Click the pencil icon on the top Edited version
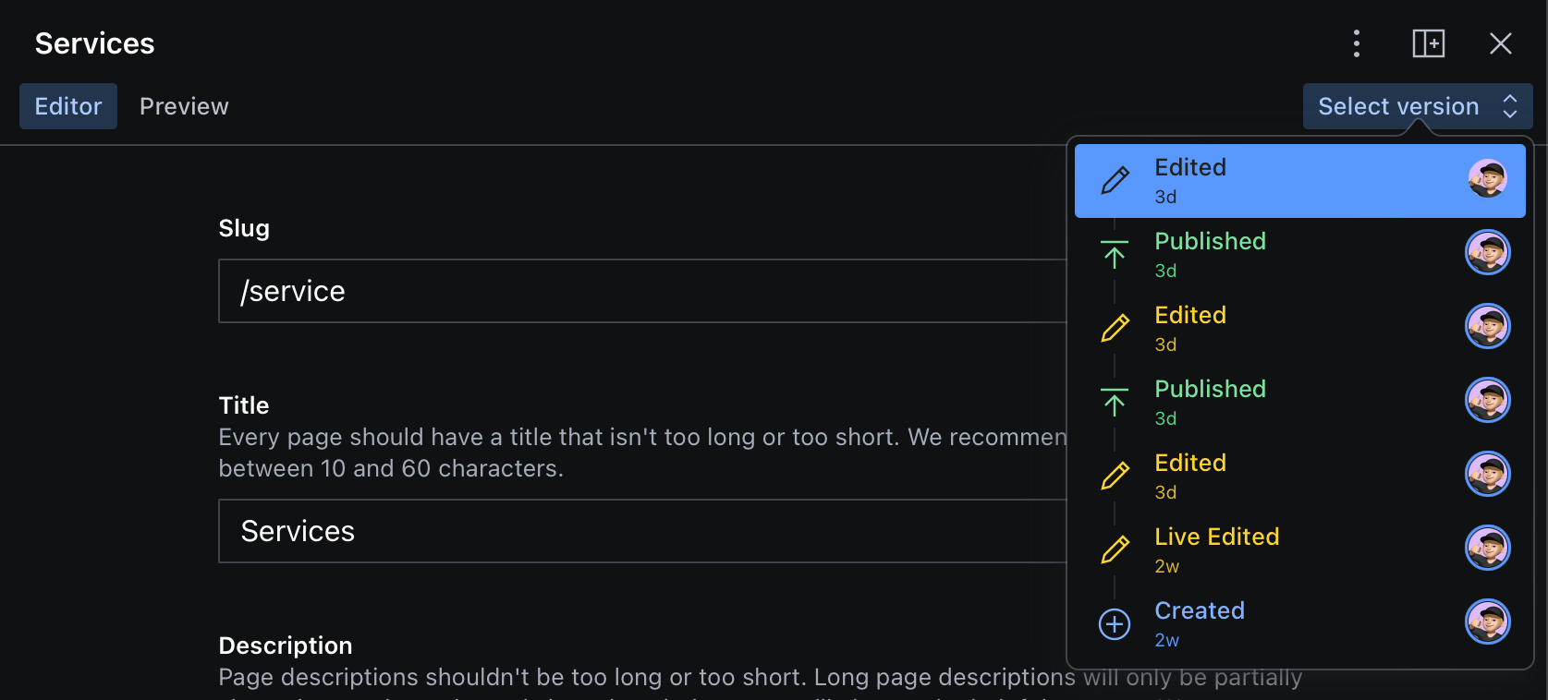Image resolution: width=1548 pixels, height=700 pixels. point(1115,179)
